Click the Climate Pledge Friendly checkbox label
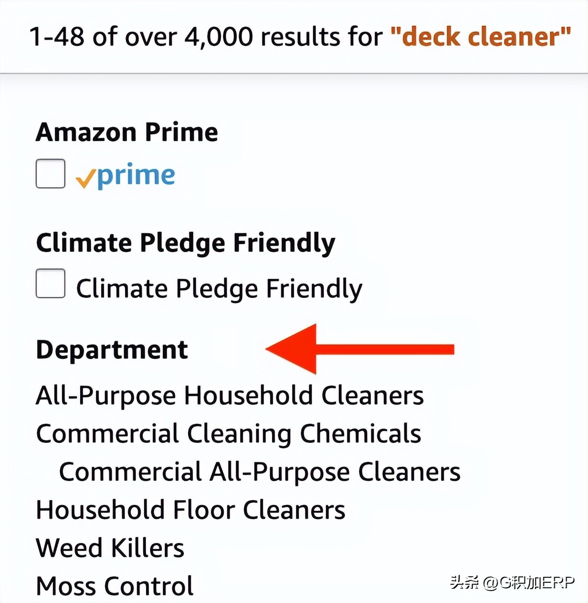The image size is (588, 603). click(x=219, y=289)
